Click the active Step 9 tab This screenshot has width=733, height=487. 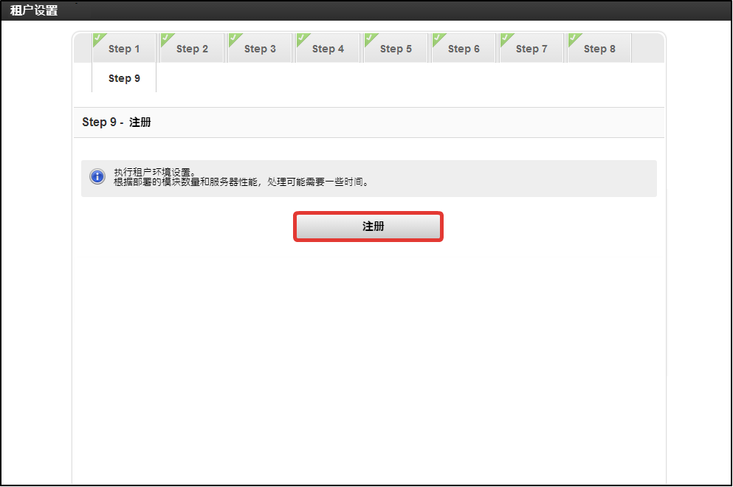click(x=124, y=78)
